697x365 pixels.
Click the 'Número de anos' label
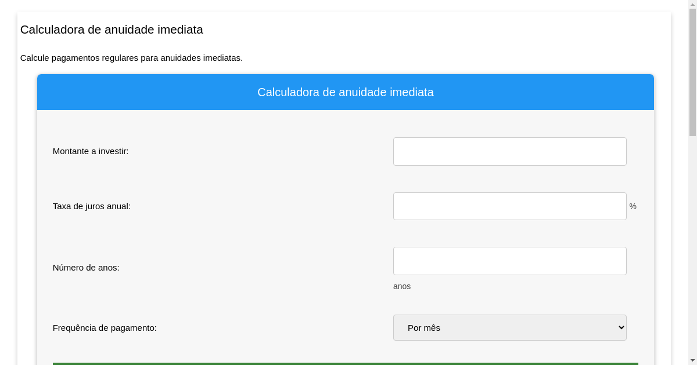(x=86, y=268)
